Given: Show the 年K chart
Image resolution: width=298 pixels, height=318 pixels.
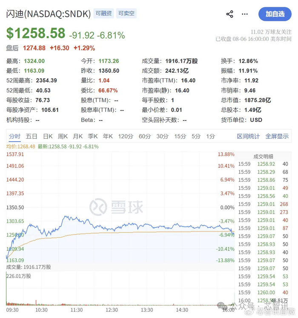Looking at the screenshot, I should pos(108,136).
